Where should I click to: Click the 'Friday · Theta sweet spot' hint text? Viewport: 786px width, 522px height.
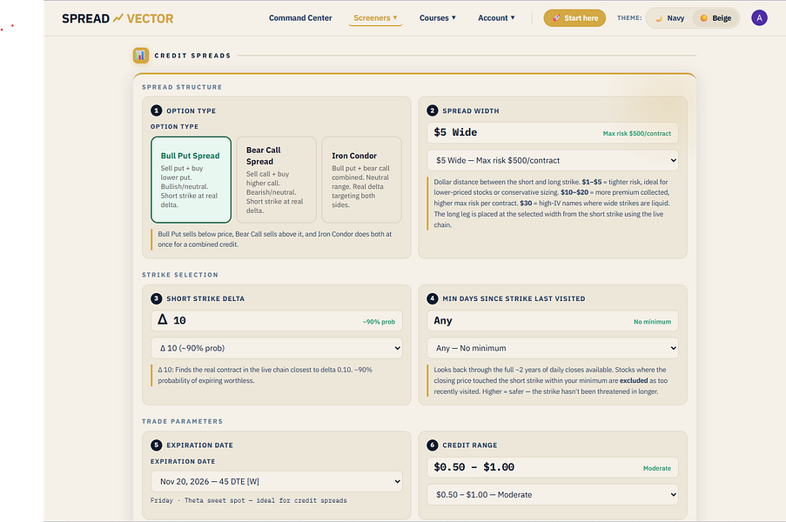[x=249, y=500]
